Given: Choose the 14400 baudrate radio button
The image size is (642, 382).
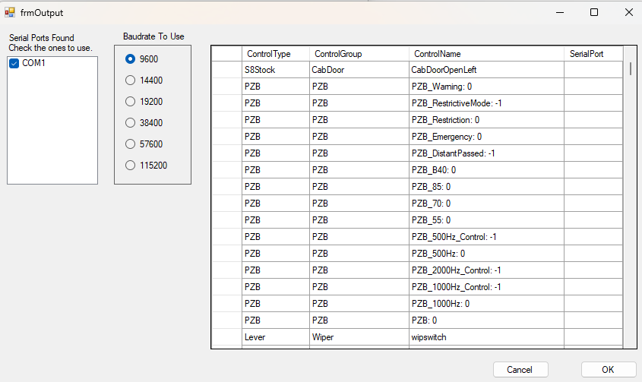Looking at the screenshot, I should coord(130,80).
